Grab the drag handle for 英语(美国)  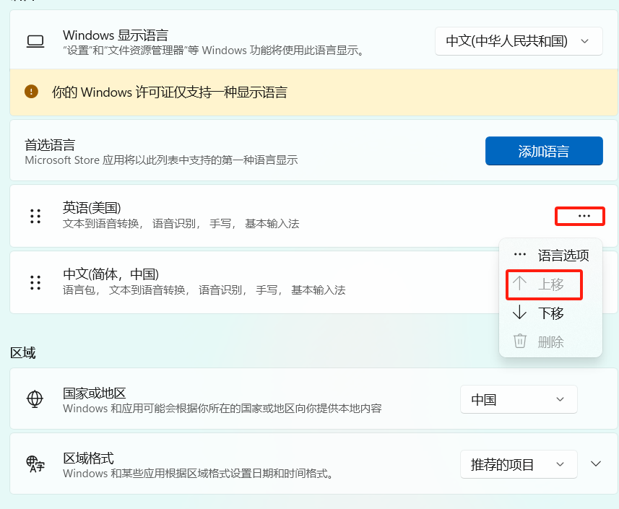tap(35, 216)
